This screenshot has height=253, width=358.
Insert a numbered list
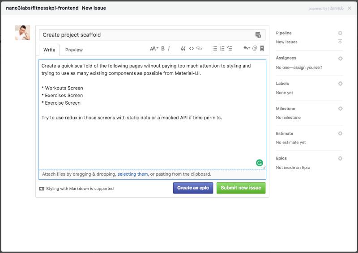point(222,49)
